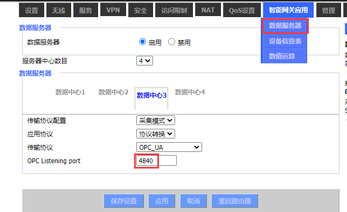Select the 禁用 radio button

tap(171, 42)
